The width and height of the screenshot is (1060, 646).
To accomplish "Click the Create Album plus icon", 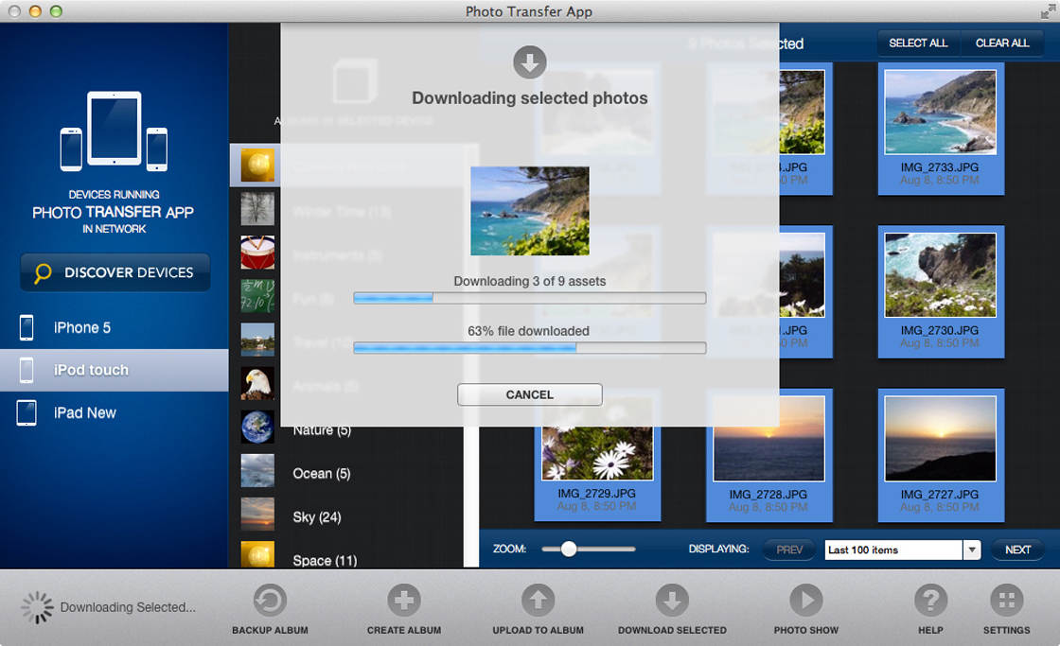I will coord(404,601).
